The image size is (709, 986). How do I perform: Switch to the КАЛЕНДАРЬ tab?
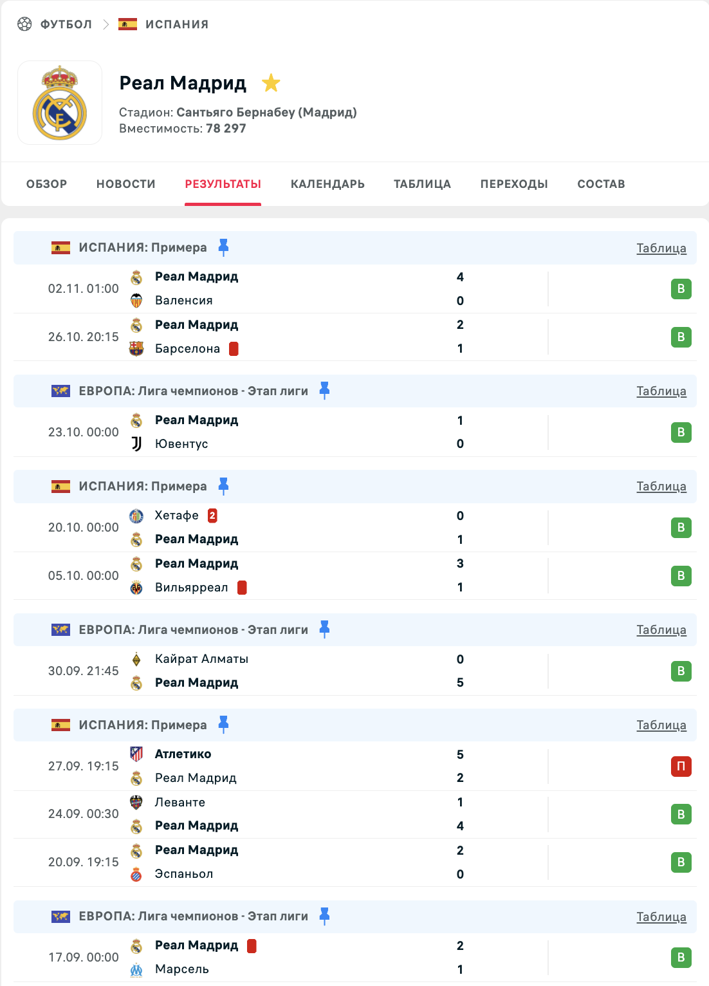coord(327,184)
